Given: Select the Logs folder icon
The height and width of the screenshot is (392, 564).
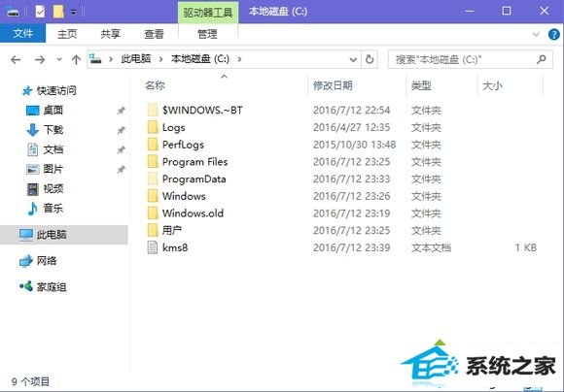Looking at the screenshot, I should pos(153,127).
